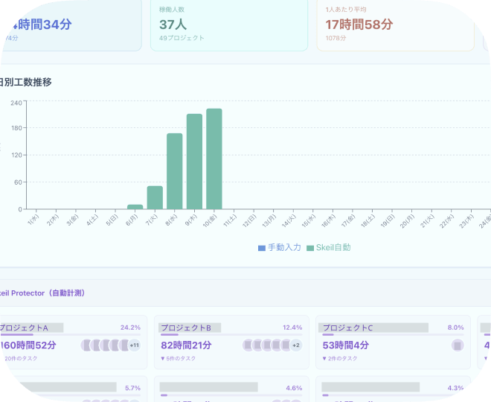491x402 pixels.
Task: Toggle the Skeil自動 series legend label
Action: (x=333, y=247)
